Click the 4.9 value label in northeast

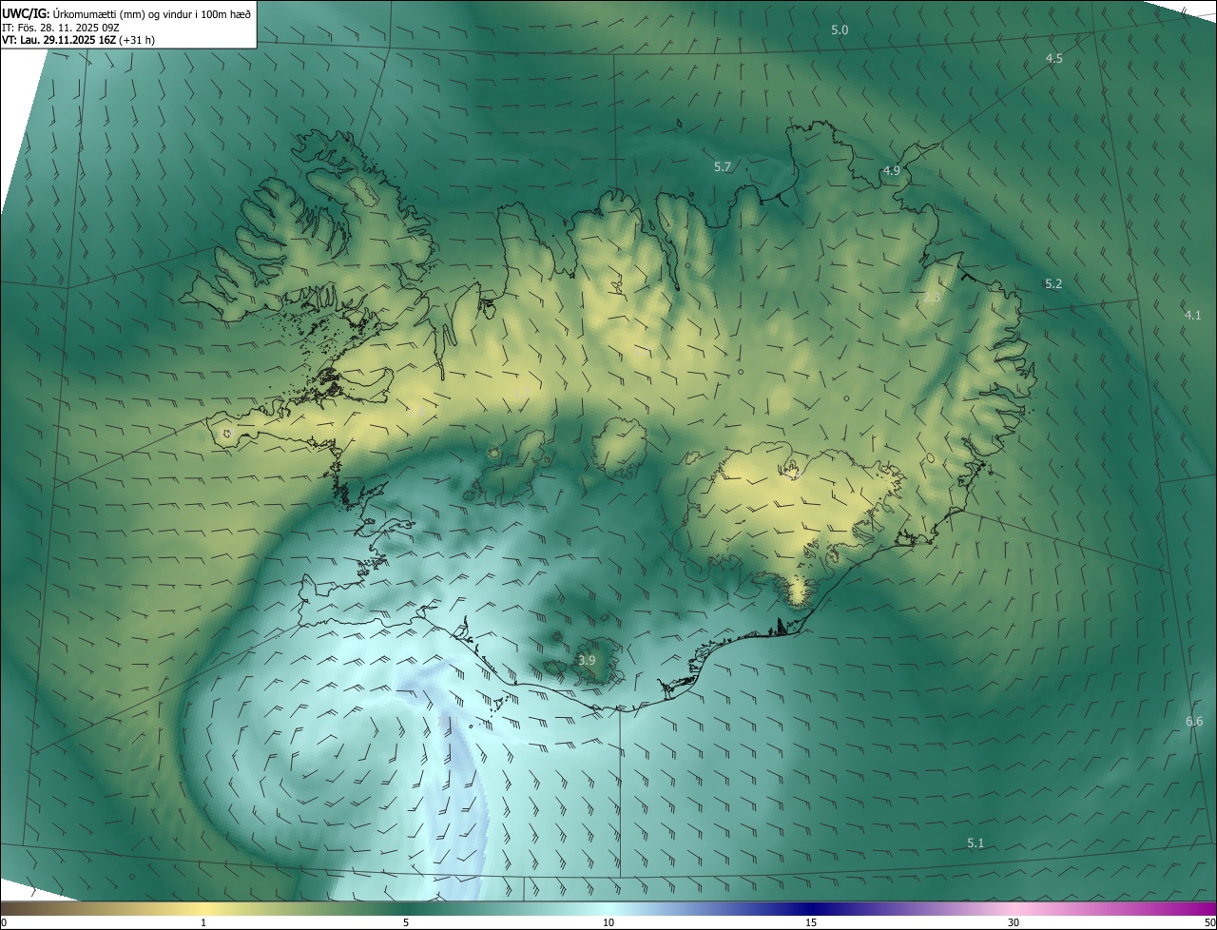pyautogui.click(x=891, y=171)
